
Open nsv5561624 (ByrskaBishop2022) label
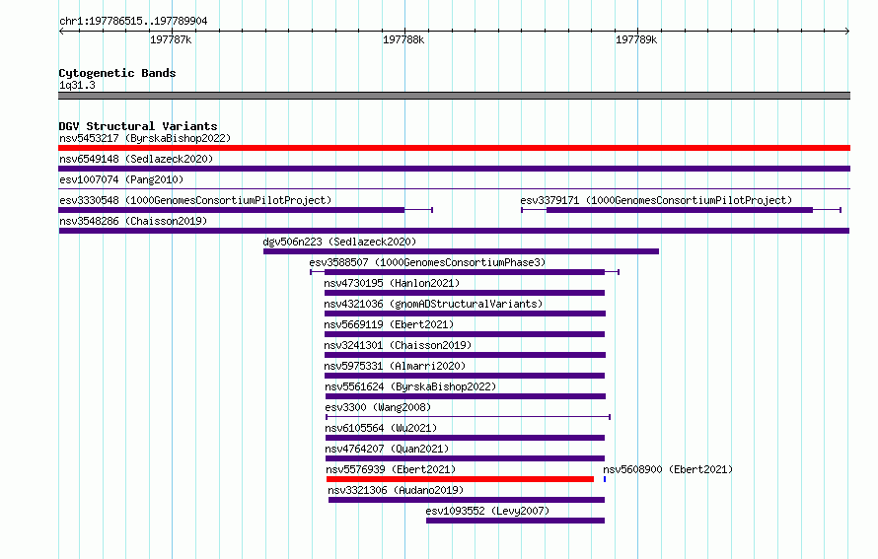[410, 386]
